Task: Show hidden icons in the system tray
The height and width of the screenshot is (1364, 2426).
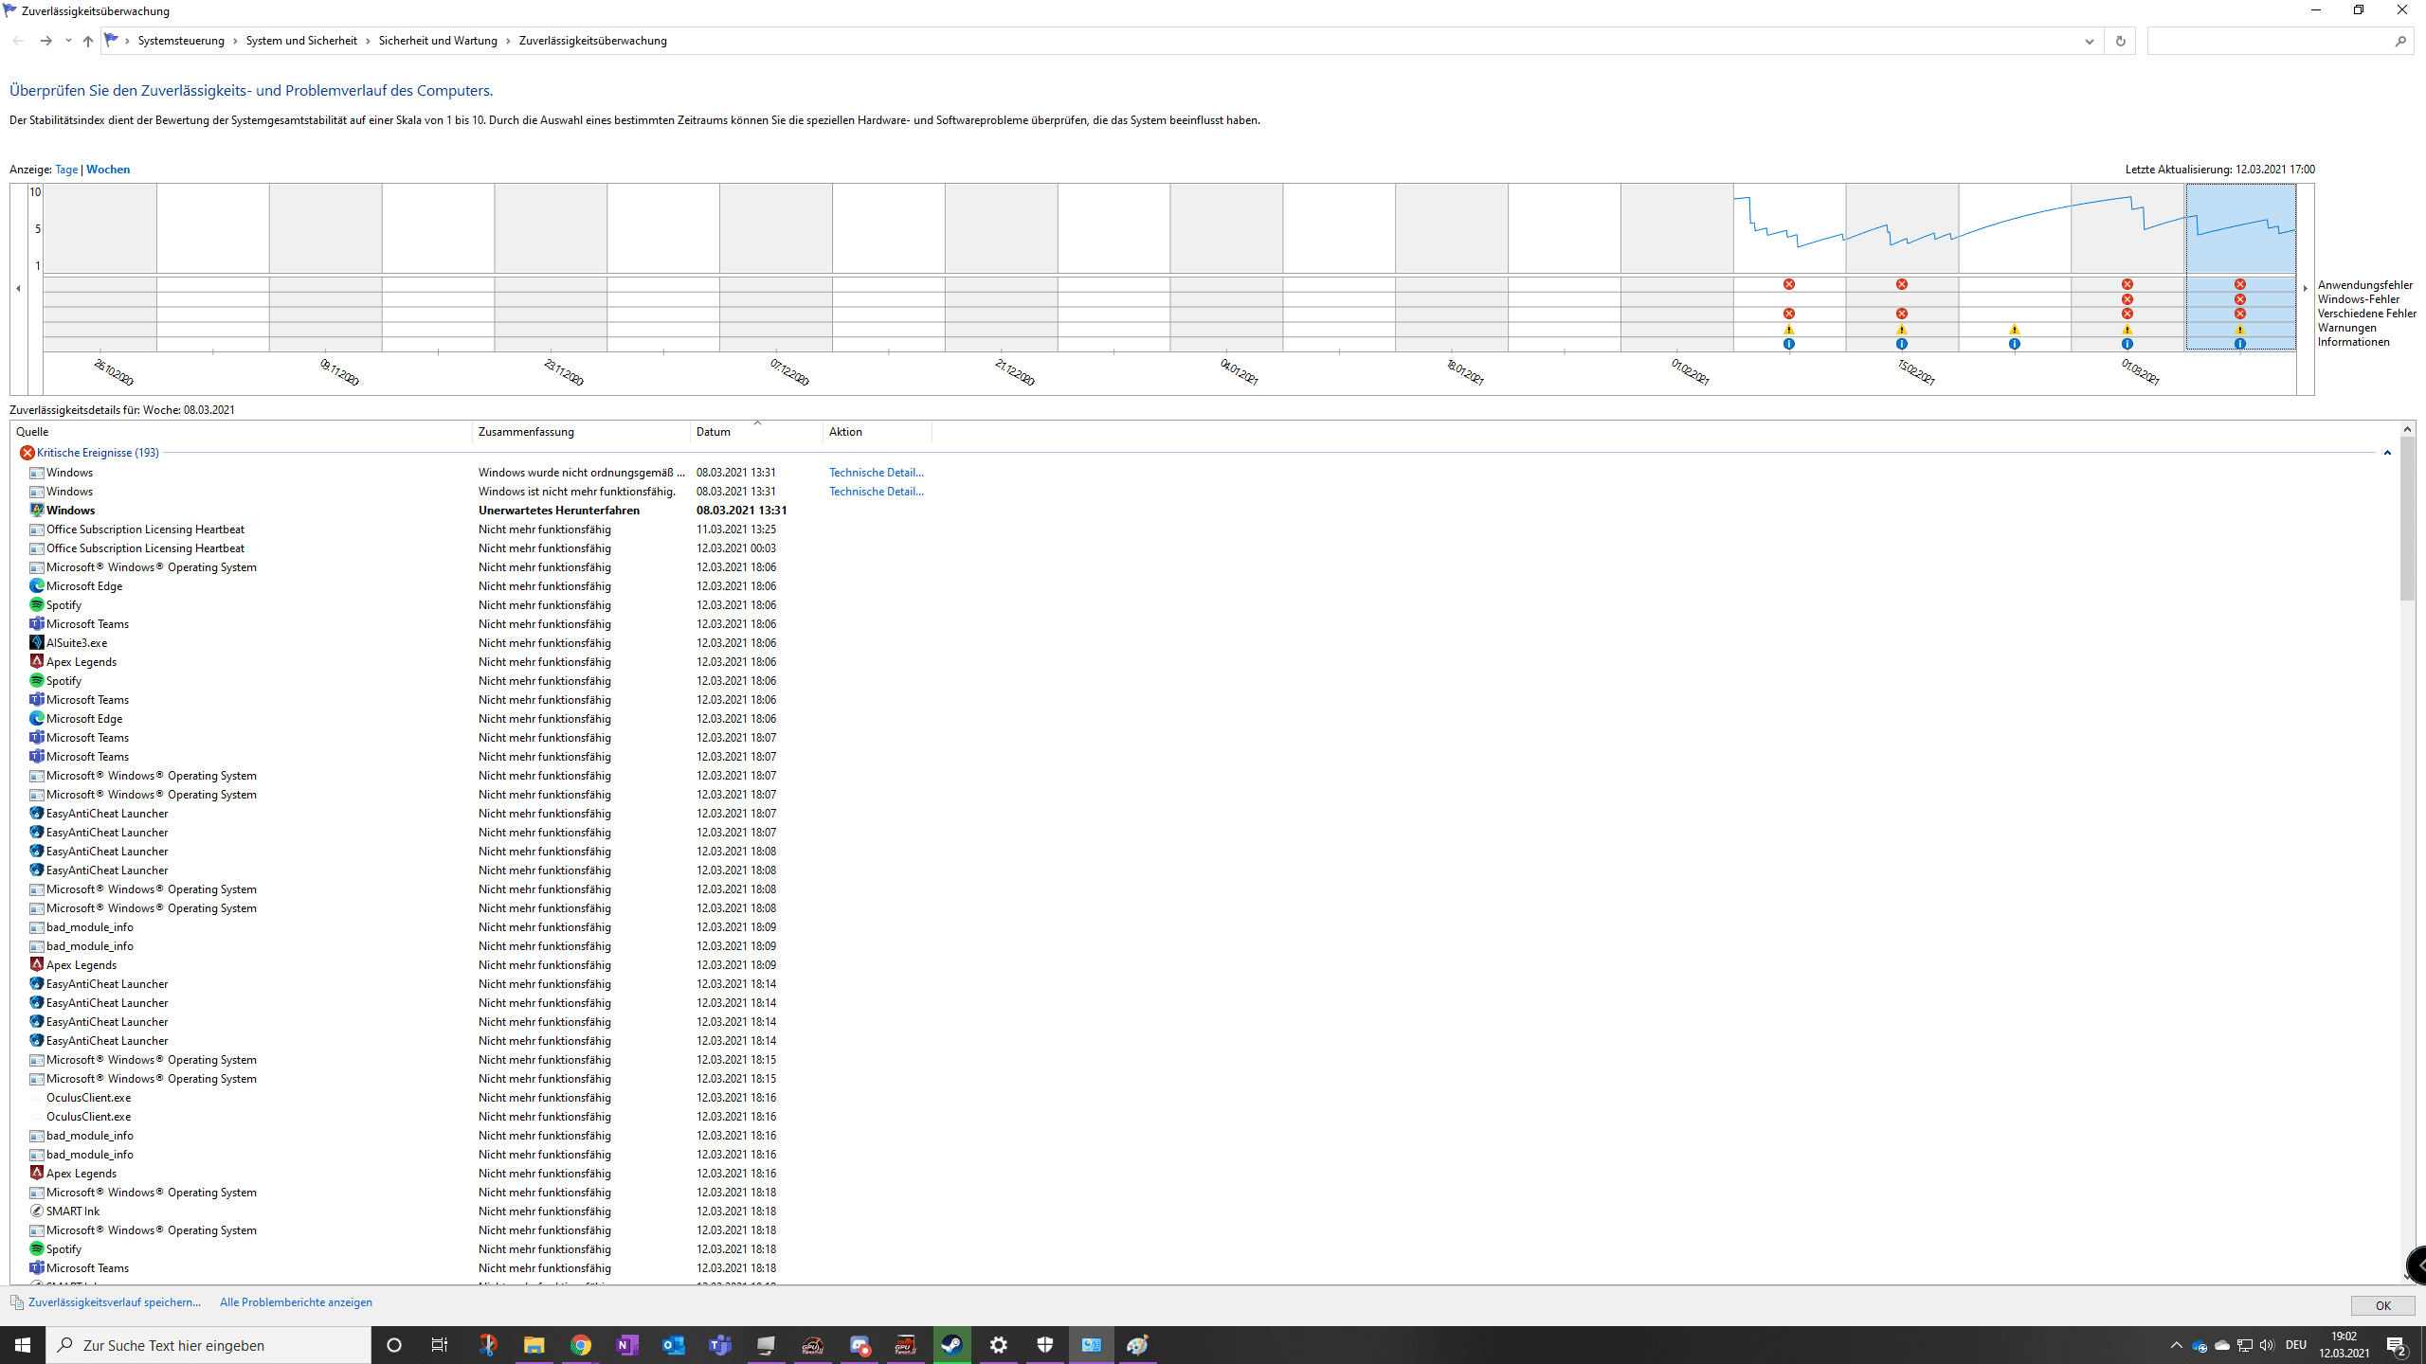Action: tap(2176, 1345)
